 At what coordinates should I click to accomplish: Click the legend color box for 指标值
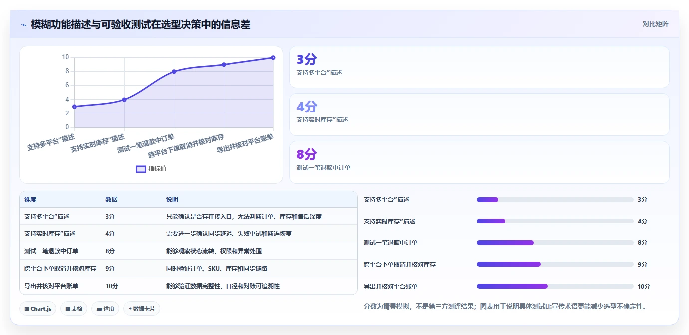coord(141,169)
